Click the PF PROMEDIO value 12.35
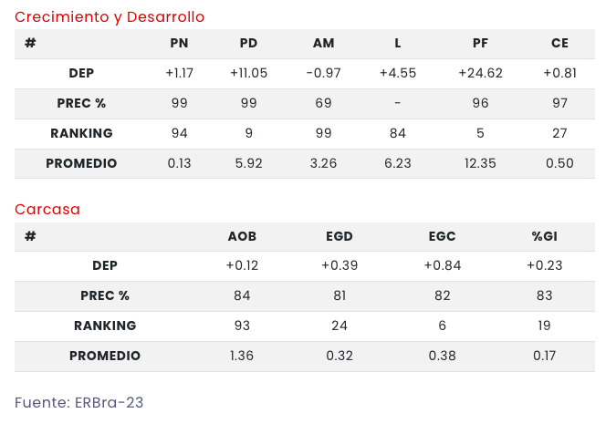Screen dimensions: 606x424 click(x=480, y=163)
